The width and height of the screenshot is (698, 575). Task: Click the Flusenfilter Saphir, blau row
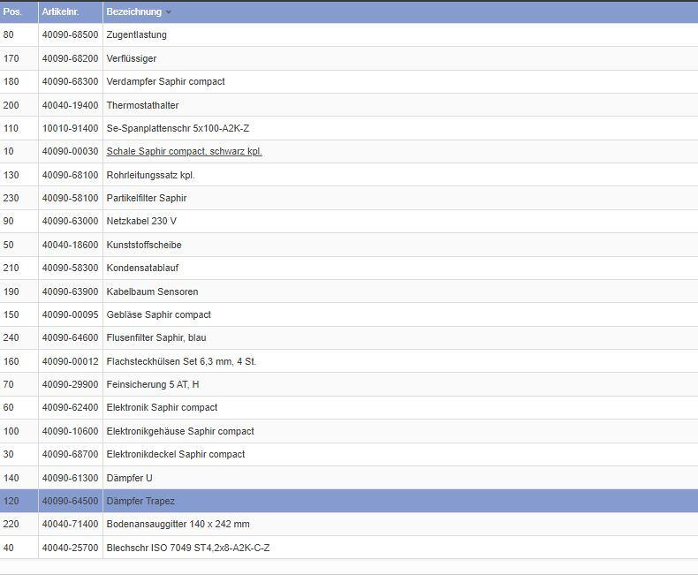pos(156,337)
